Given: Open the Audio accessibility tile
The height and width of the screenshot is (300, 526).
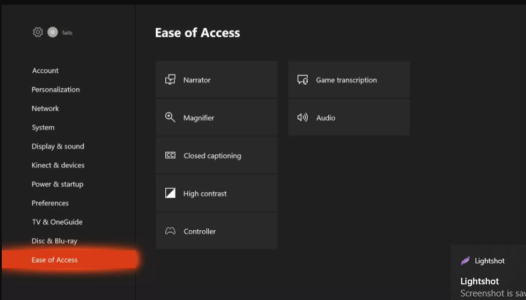Looking at the screenshot, I should point(349,117).
